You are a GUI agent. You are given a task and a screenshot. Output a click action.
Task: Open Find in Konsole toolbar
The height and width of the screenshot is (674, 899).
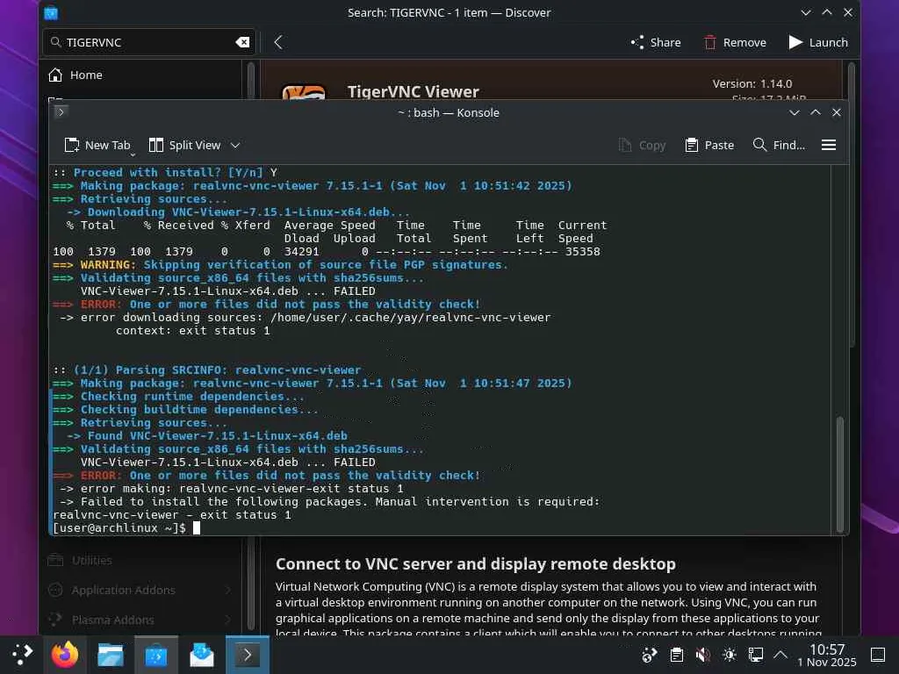coord(779,146)
